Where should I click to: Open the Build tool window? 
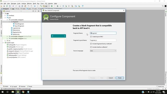pyautogui.click(x=30, y=86)
